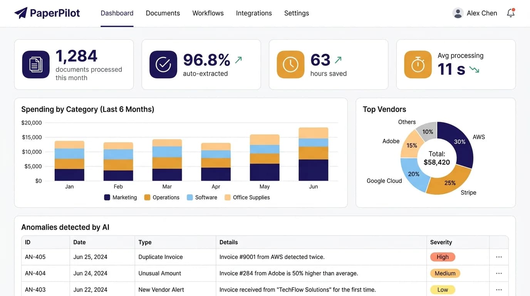Click the documents processed icon tile
Image resolution: width=530 pixels, height=296 pixels.
click(36, 64)
